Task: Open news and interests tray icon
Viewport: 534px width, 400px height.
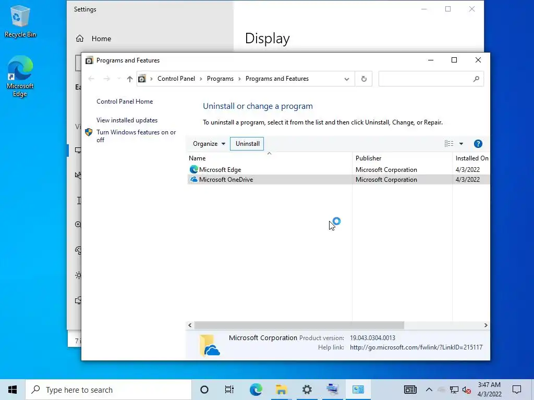Action: [410, 390]
